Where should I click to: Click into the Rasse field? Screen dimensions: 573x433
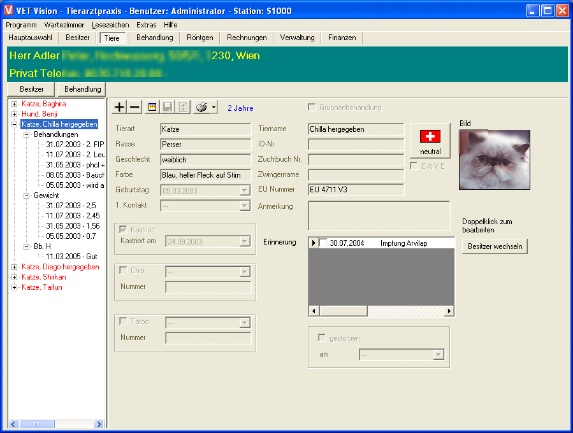206,145
